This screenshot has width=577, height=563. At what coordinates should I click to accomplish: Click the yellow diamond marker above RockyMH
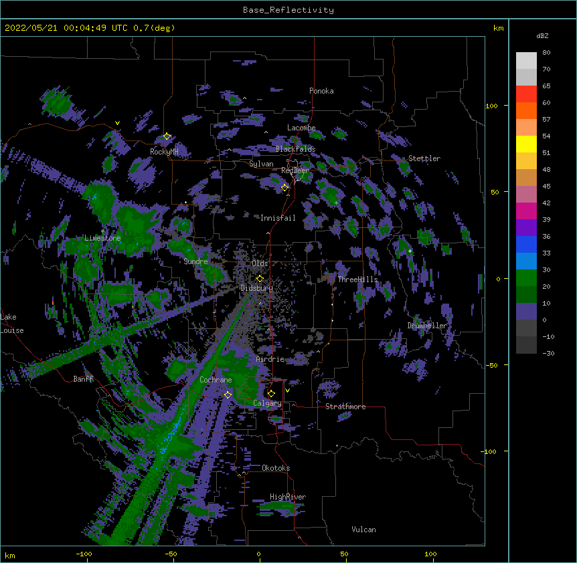[167, 136]
